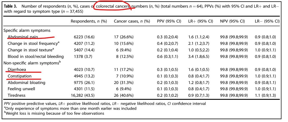Click the 'Table 3.' caption label
Screen dimensions: 288x122
12,6
